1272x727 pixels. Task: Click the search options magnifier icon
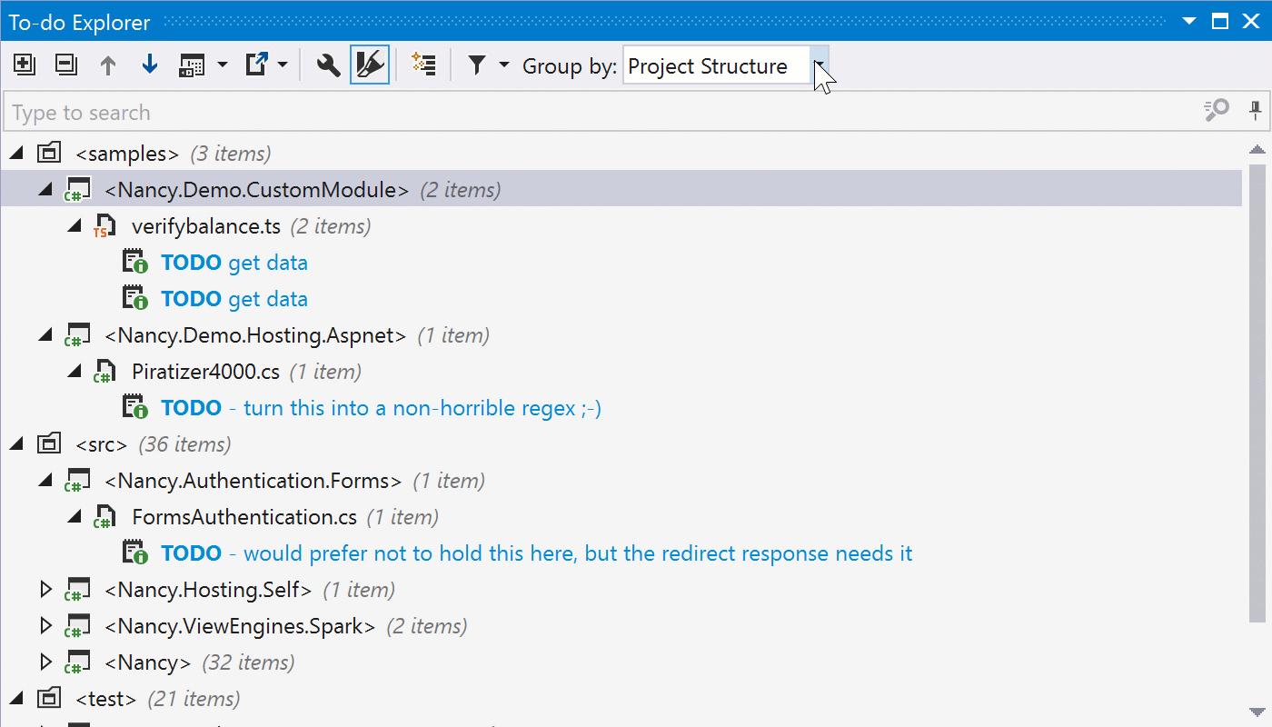click(1215, 110)
